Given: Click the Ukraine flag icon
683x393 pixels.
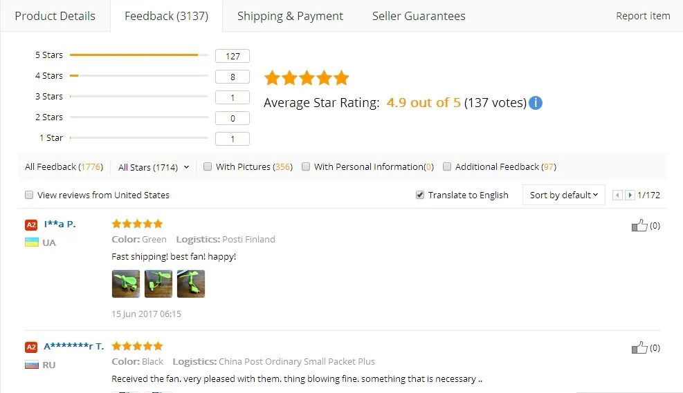Looking at the screenshot, I should pyautogui.click(x=32, y=242).
